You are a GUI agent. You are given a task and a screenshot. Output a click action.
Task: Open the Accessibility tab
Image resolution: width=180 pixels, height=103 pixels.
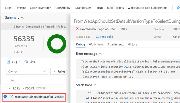(x=63, y=8)
